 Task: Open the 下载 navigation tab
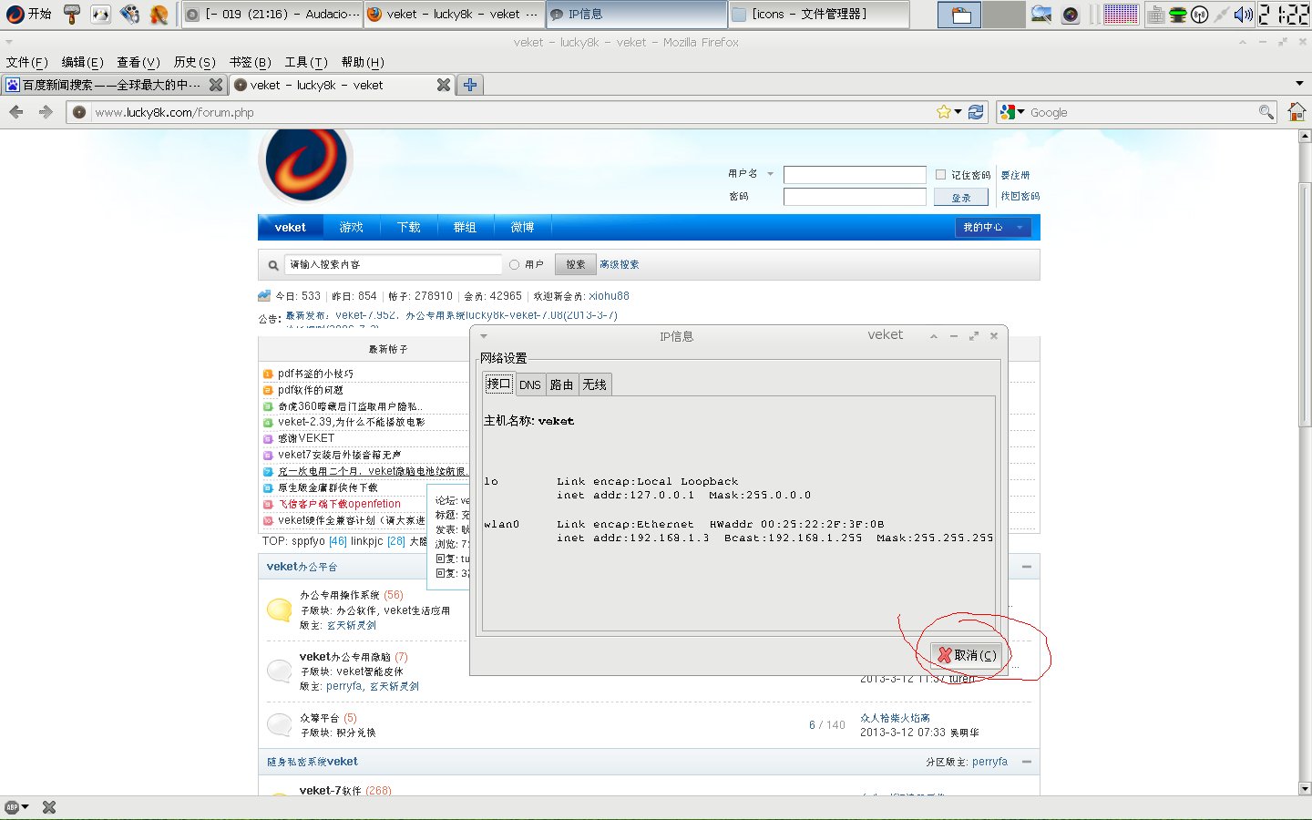(409, 227)
